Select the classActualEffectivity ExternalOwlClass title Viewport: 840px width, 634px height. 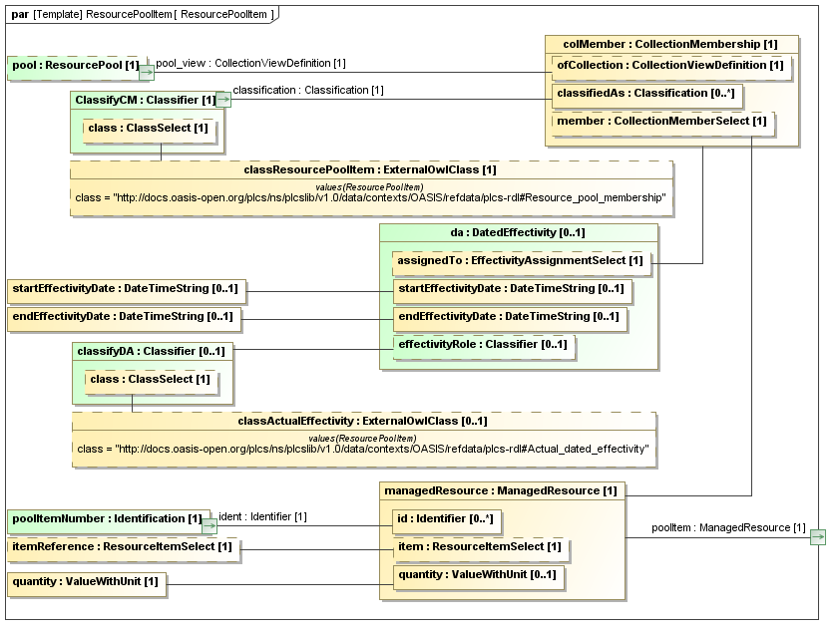coord(362,422)
